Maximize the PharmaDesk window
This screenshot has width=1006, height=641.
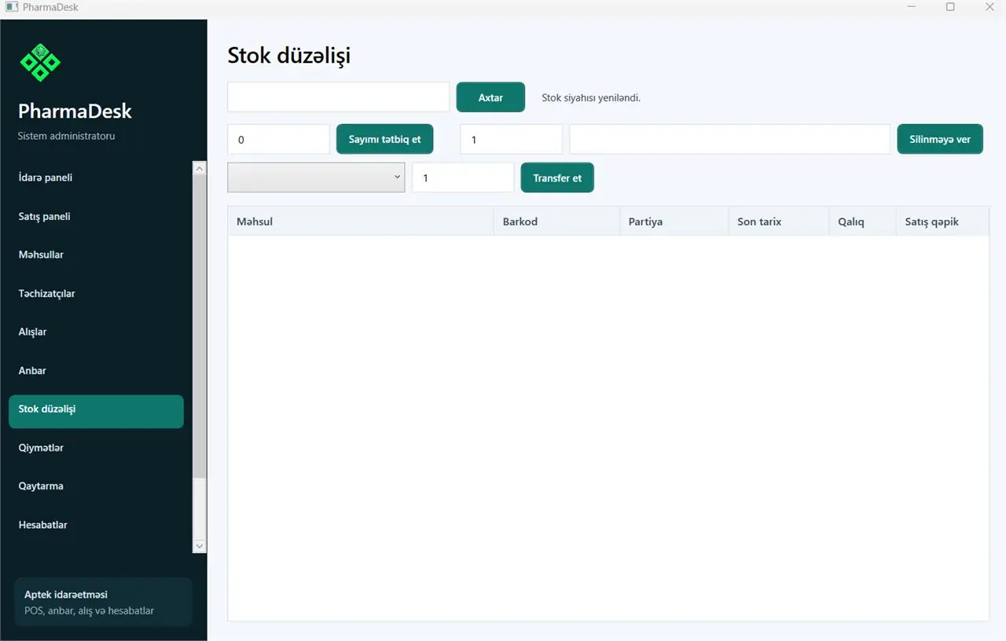950,7
